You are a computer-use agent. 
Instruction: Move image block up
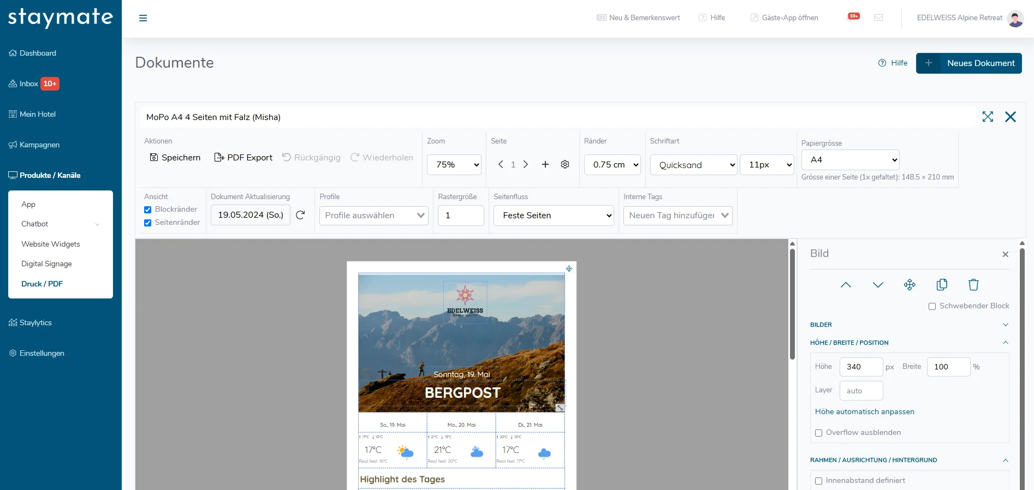coord(846,285)
